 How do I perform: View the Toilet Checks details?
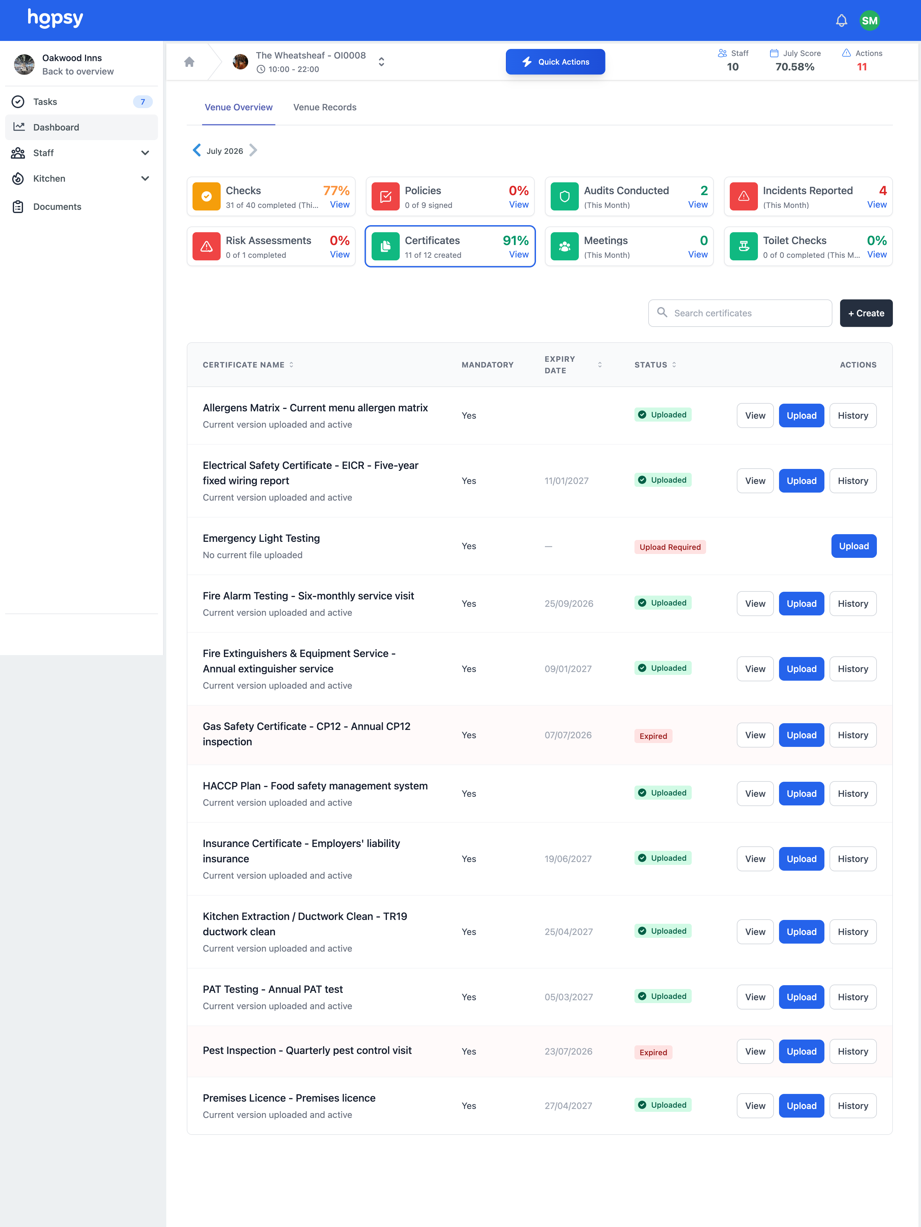877,255
